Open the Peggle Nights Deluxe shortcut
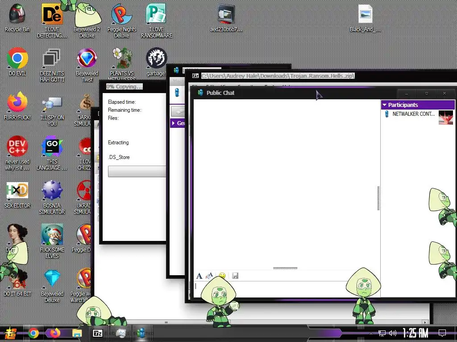Viewport: 457px width, 342px height. (121, 21)
